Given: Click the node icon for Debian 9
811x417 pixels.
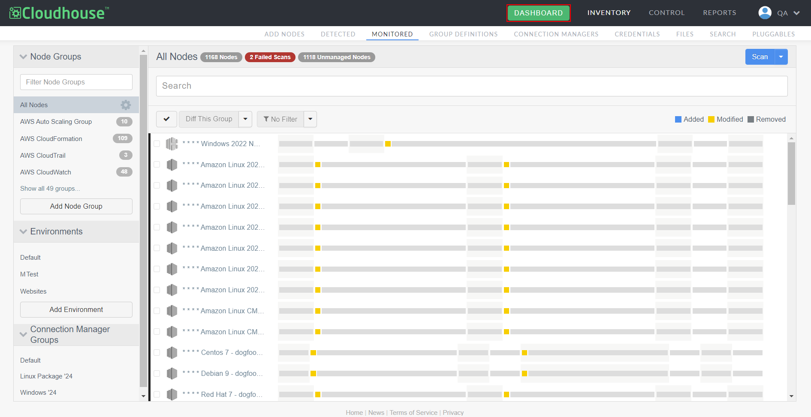Looking at the screenshot, I should pyautogui.click(x=172, y=374).
